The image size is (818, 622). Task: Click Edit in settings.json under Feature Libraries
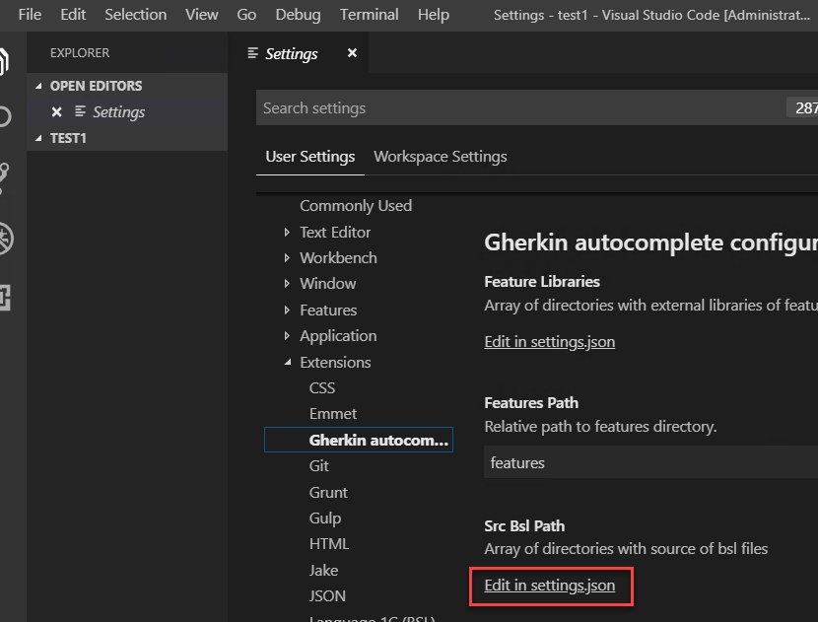(549, 342)
